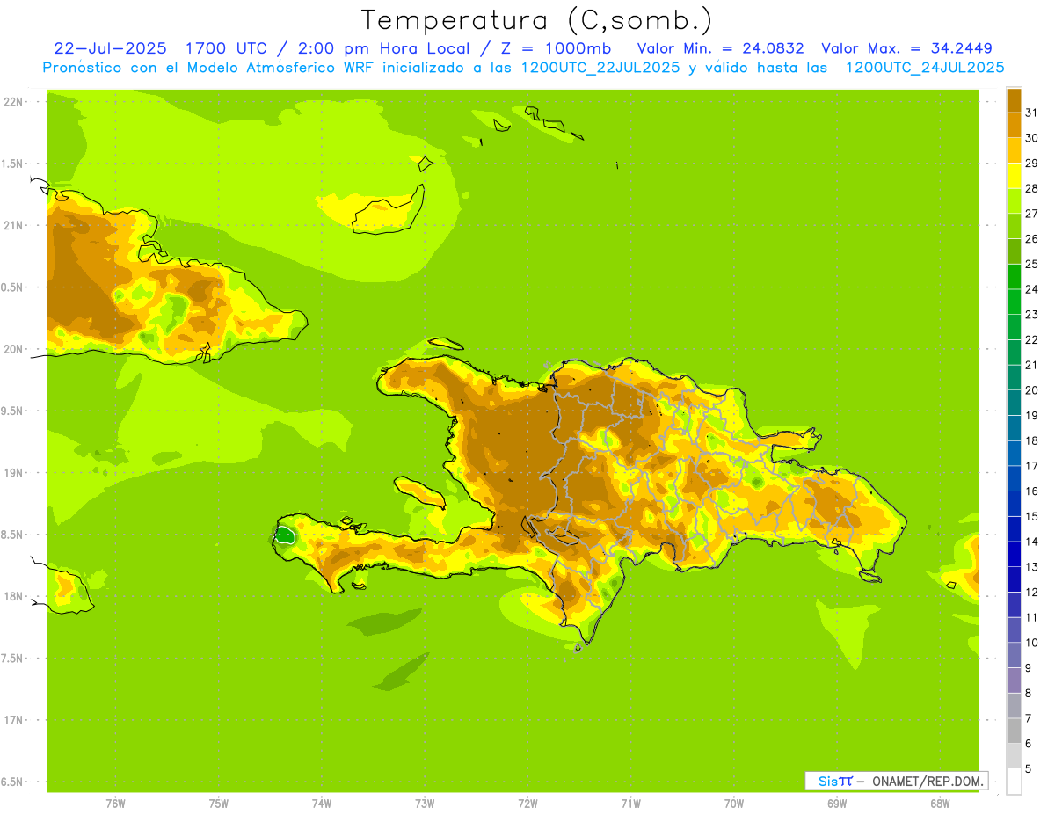1055x815 pixels.
Task: Pick the blue swatch between 15 and 16
Action: tap(1014, 504)
